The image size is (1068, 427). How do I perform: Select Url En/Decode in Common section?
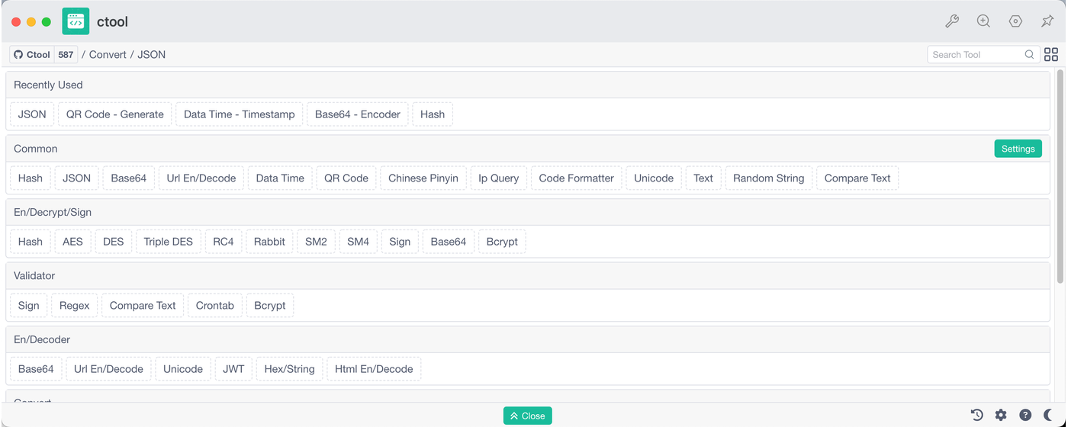(201, 178)
